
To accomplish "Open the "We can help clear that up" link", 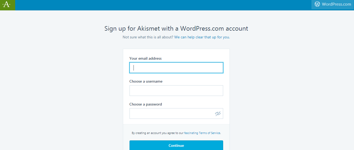I will pos(195,37).
